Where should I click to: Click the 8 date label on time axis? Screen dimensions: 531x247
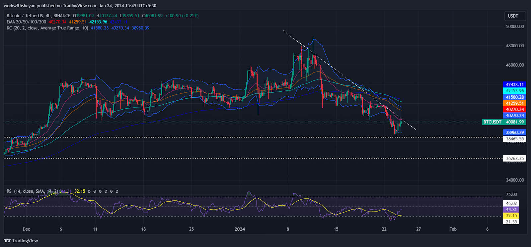click(288, 229)
